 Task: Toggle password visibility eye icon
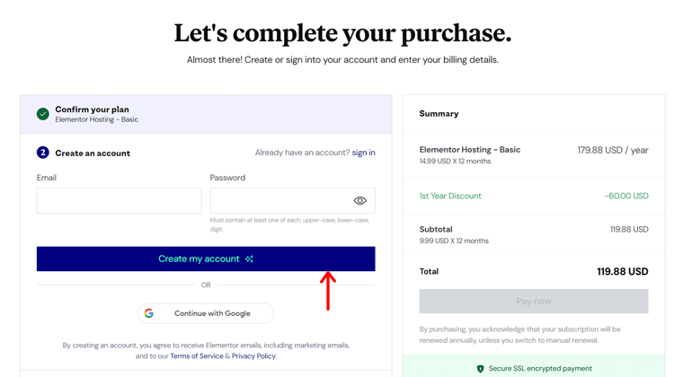tap(359, 200)
